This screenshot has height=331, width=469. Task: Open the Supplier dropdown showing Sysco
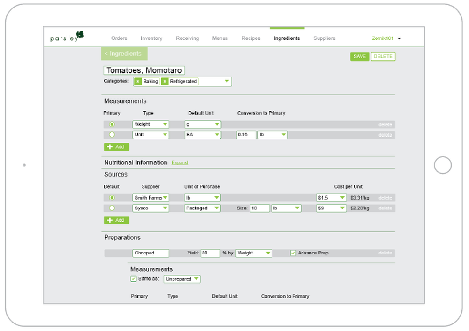click(x=150, y=208)
